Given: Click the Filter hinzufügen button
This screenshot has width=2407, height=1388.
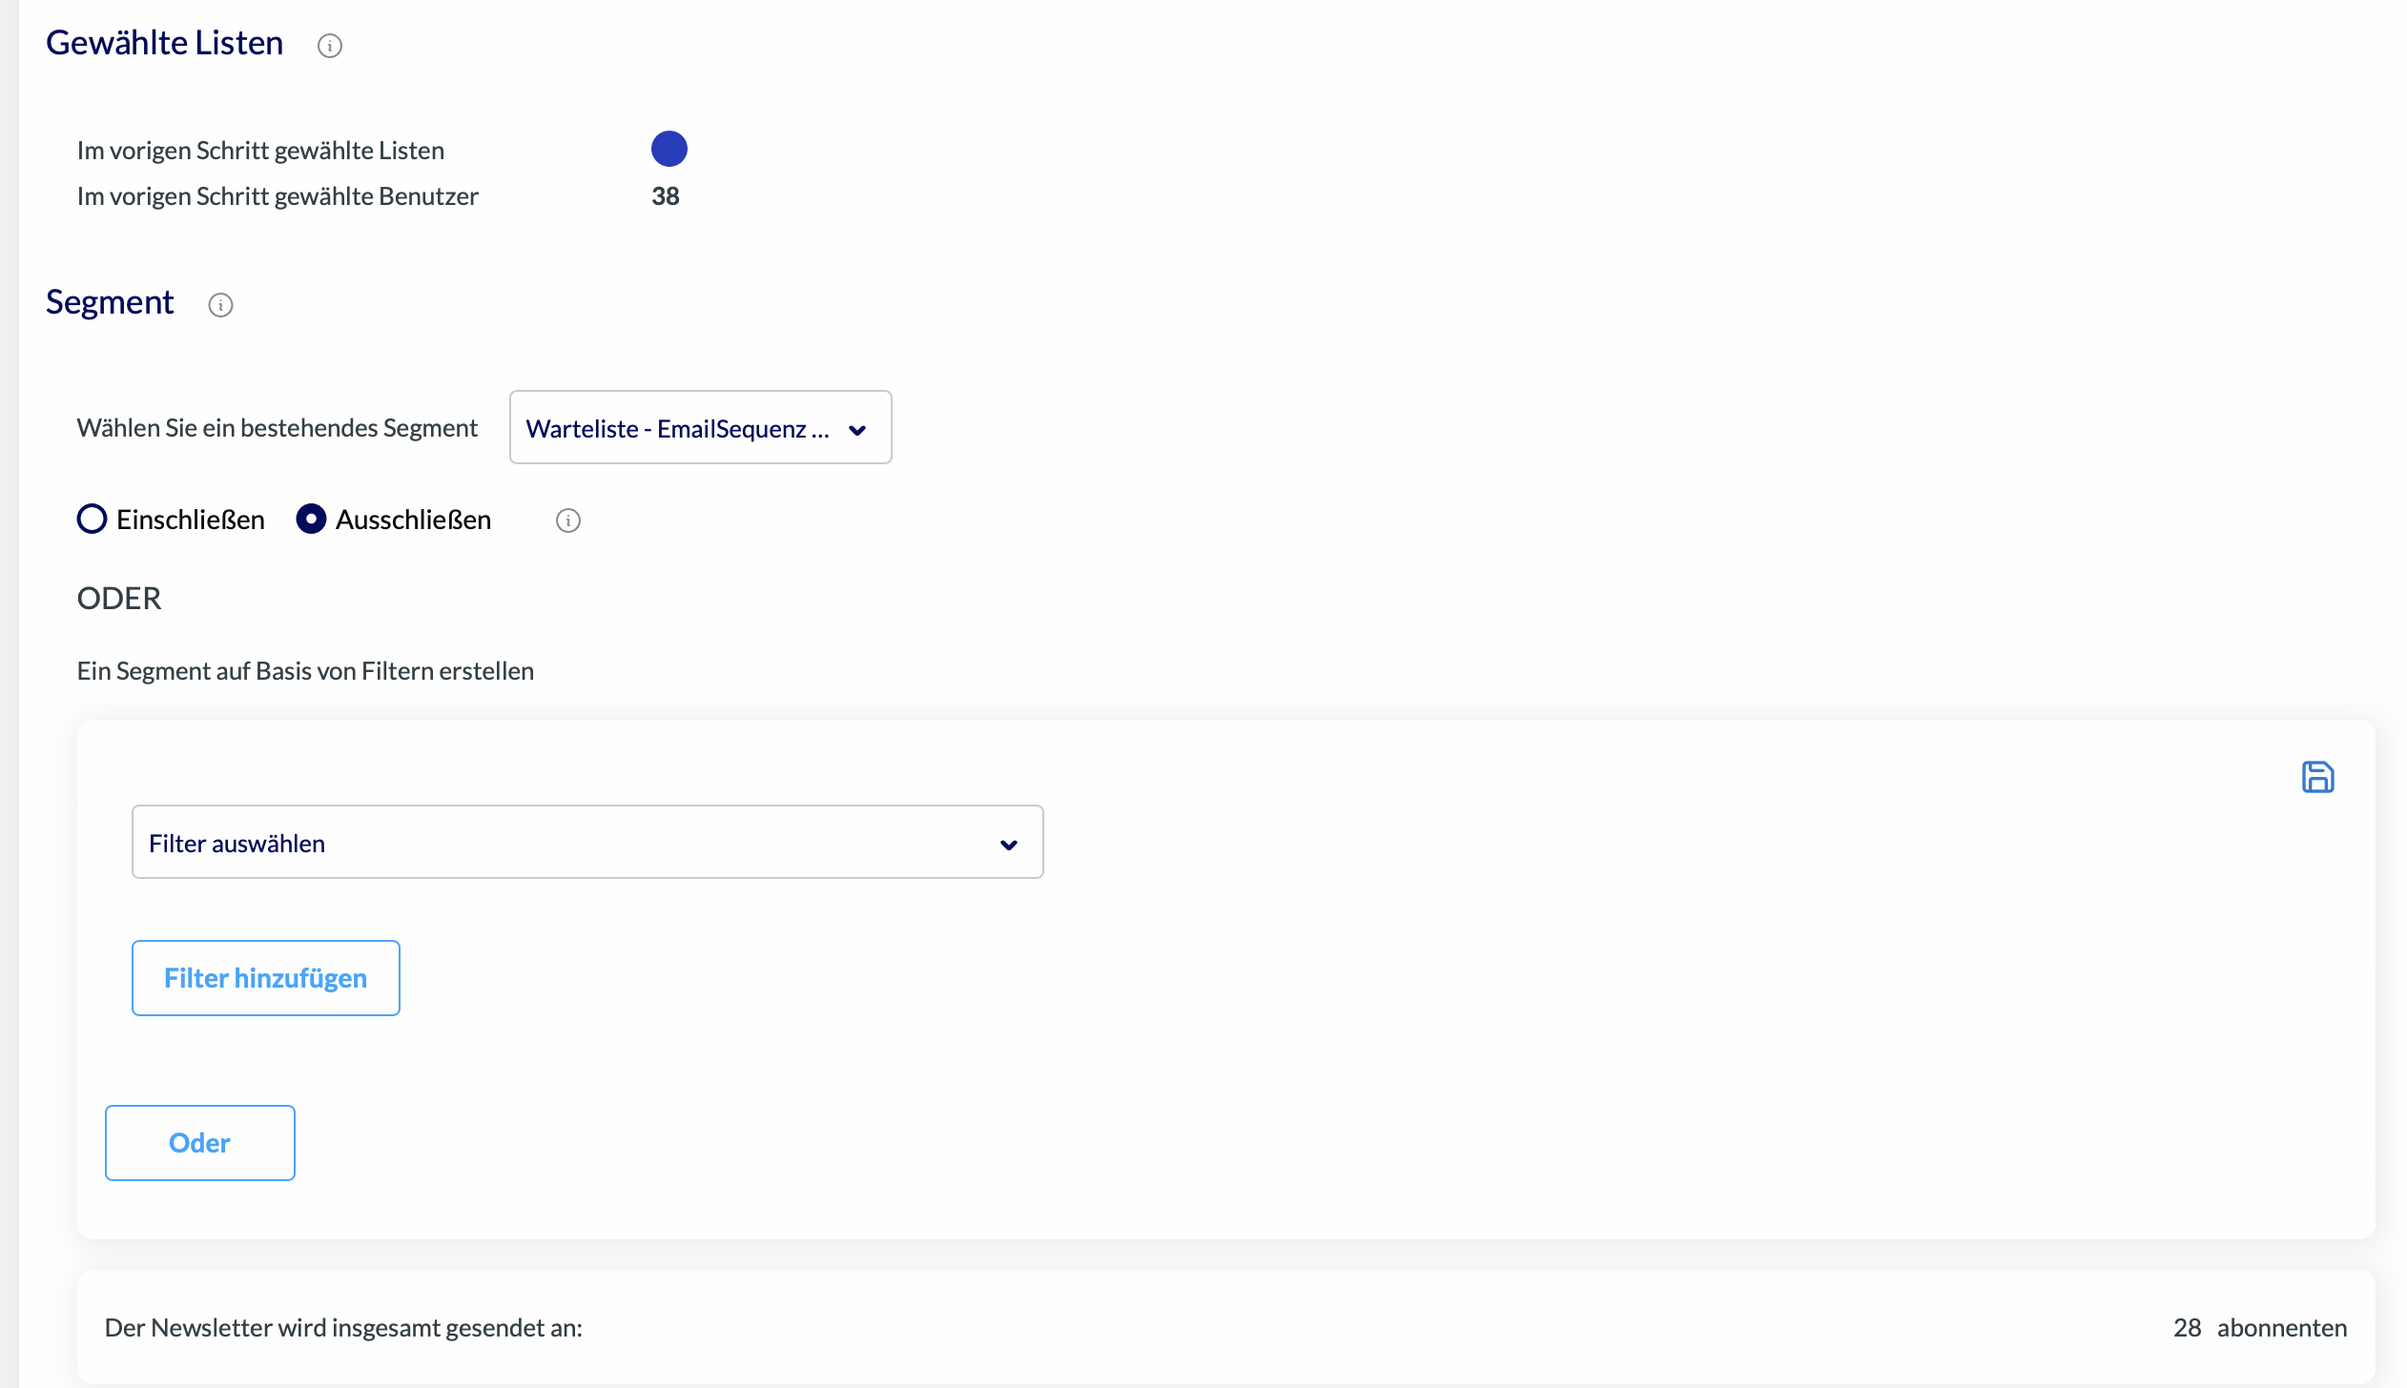Looking at the screenshot, I should point(265,978).
